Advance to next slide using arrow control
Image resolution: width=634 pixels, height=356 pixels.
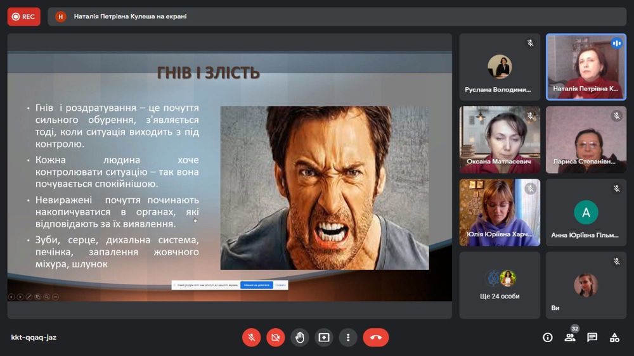[x=20, y=296]
